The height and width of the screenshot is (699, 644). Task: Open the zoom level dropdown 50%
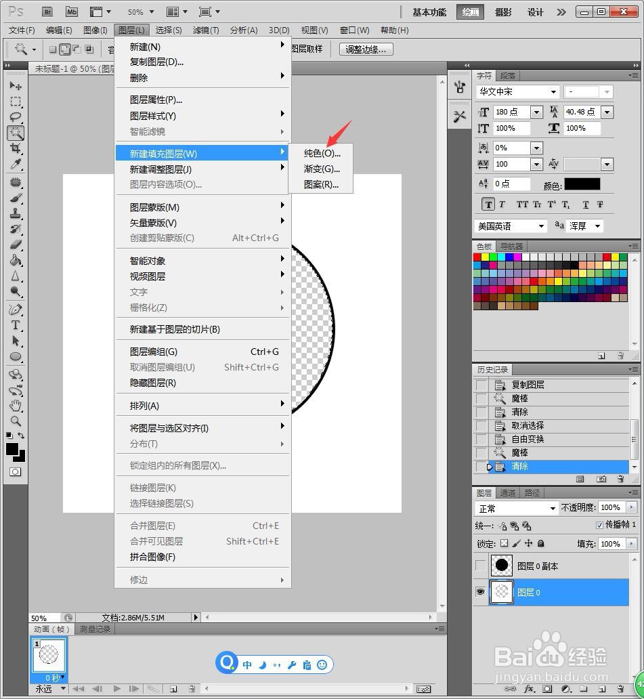[151, 12]
